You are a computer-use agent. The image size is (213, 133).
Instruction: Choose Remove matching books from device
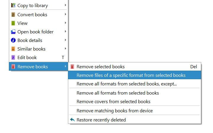pos(114,111)
